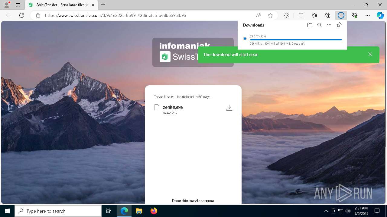Viewport: 387px width, 217px height.
Task: Click the file document icon beside zenith.exe
Action: 157,107
